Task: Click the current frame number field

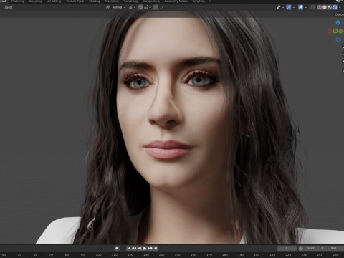Action: (x=287, y=249)
